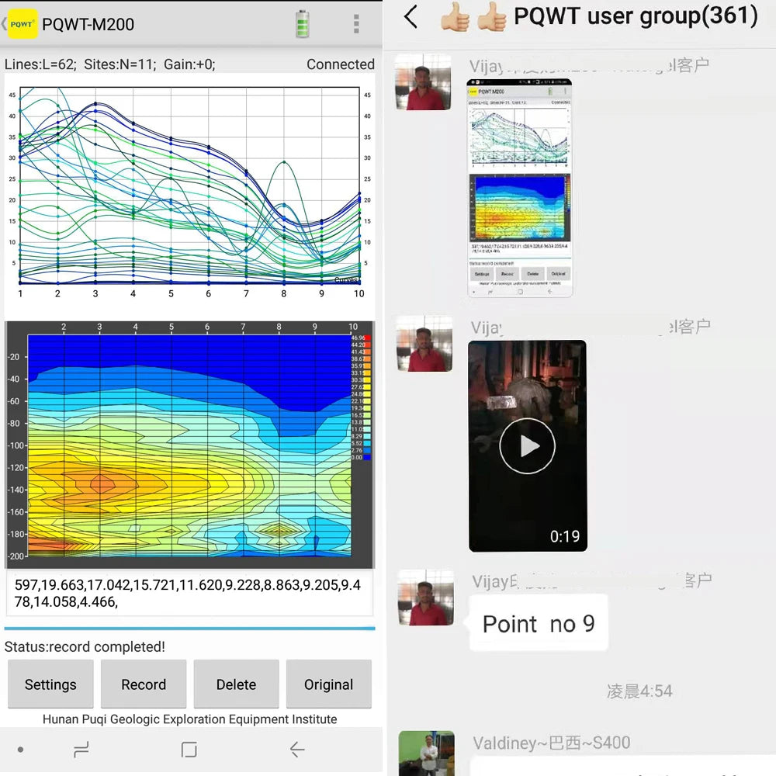Screen dimensions: 776x776
Task: Open the three-dot overflow menu
Action: (356, 24)
